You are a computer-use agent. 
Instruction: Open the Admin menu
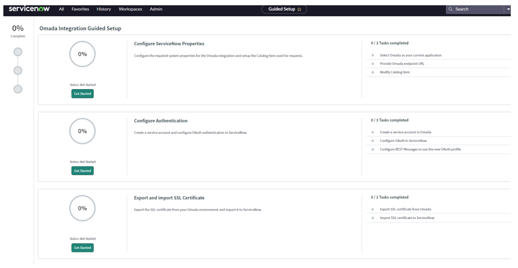[x=156, y=9]
